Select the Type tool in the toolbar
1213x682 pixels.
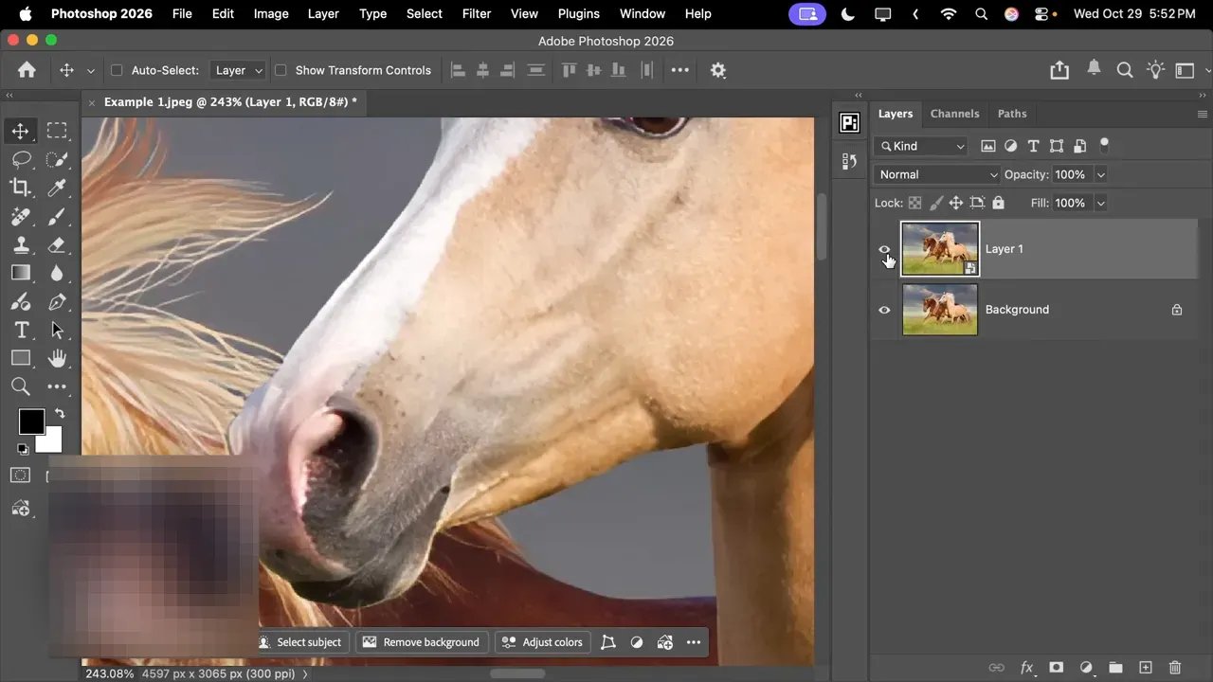(21, 330)
